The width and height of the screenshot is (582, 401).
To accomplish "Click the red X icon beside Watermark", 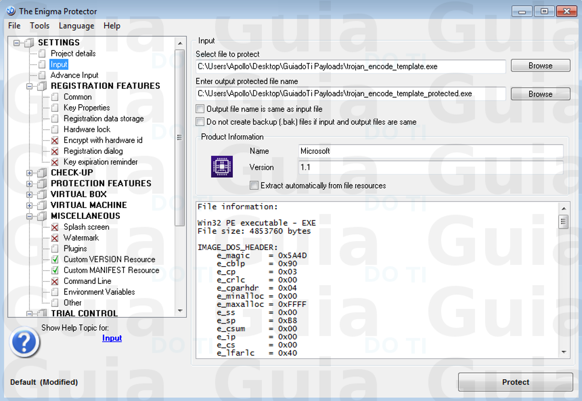I will point(55,238).
